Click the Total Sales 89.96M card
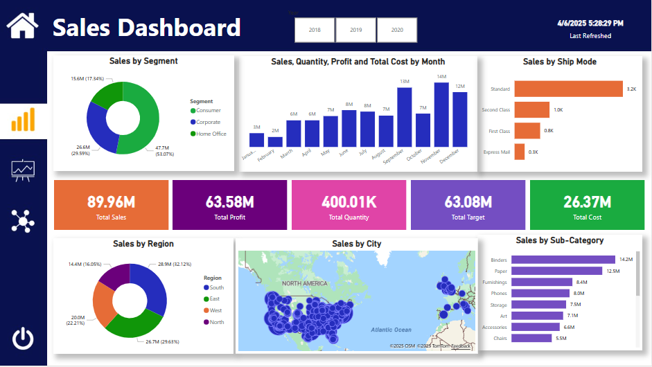This screenshot has width=652, height=367. (111, 205)
